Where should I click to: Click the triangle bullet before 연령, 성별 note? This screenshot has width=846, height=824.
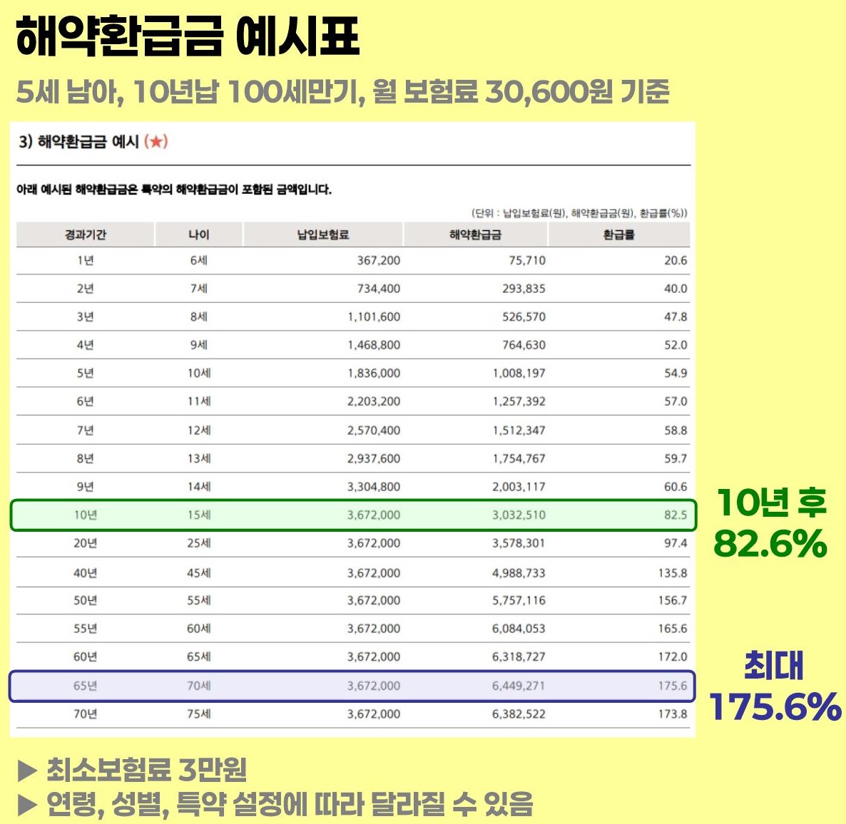[x=27, y=805]
